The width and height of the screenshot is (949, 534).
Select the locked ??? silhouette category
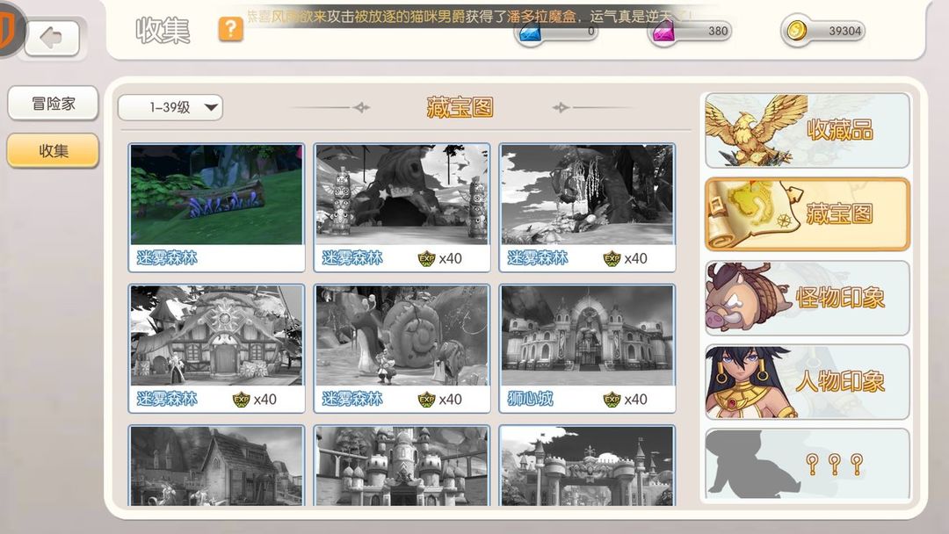click(x=807, y=464)
